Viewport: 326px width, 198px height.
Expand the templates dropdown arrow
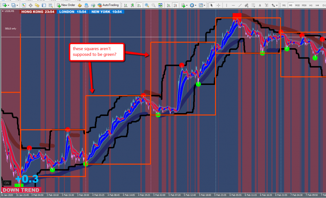(204, 5)
